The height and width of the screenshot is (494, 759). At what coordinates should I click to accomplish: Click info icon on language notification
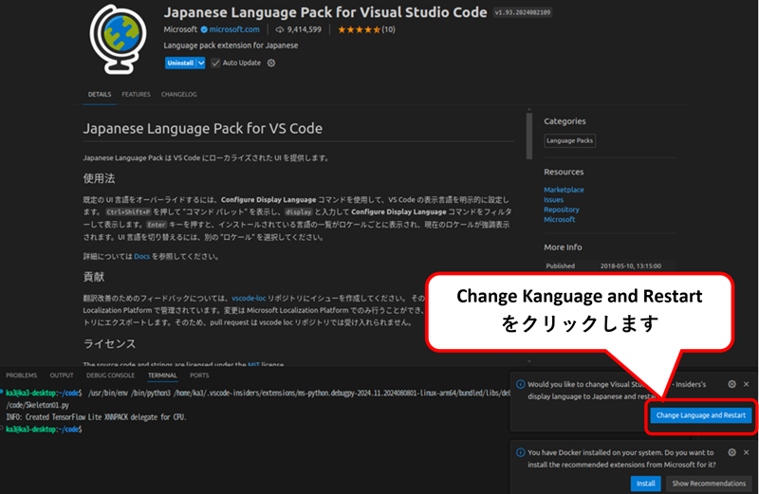[520, 384]
